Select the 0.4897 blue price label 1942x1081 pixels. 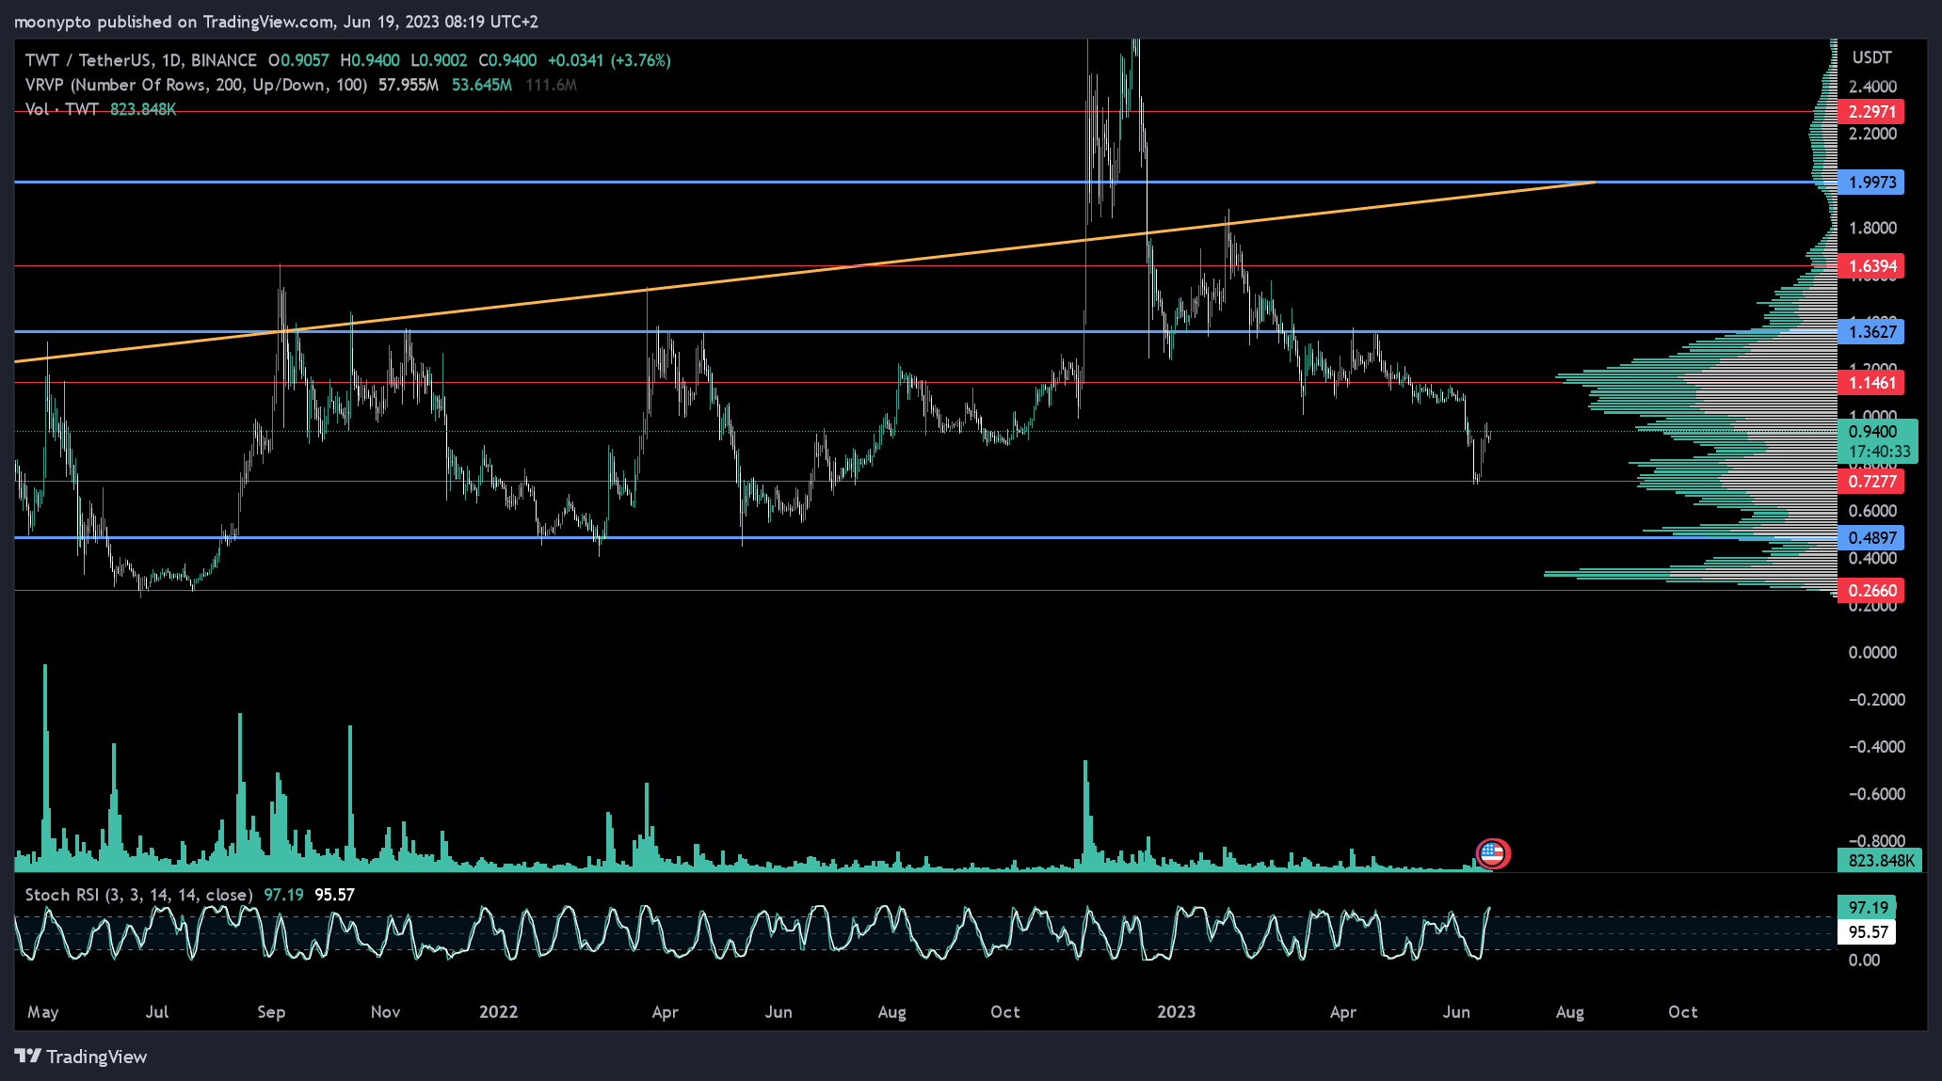1871,538
